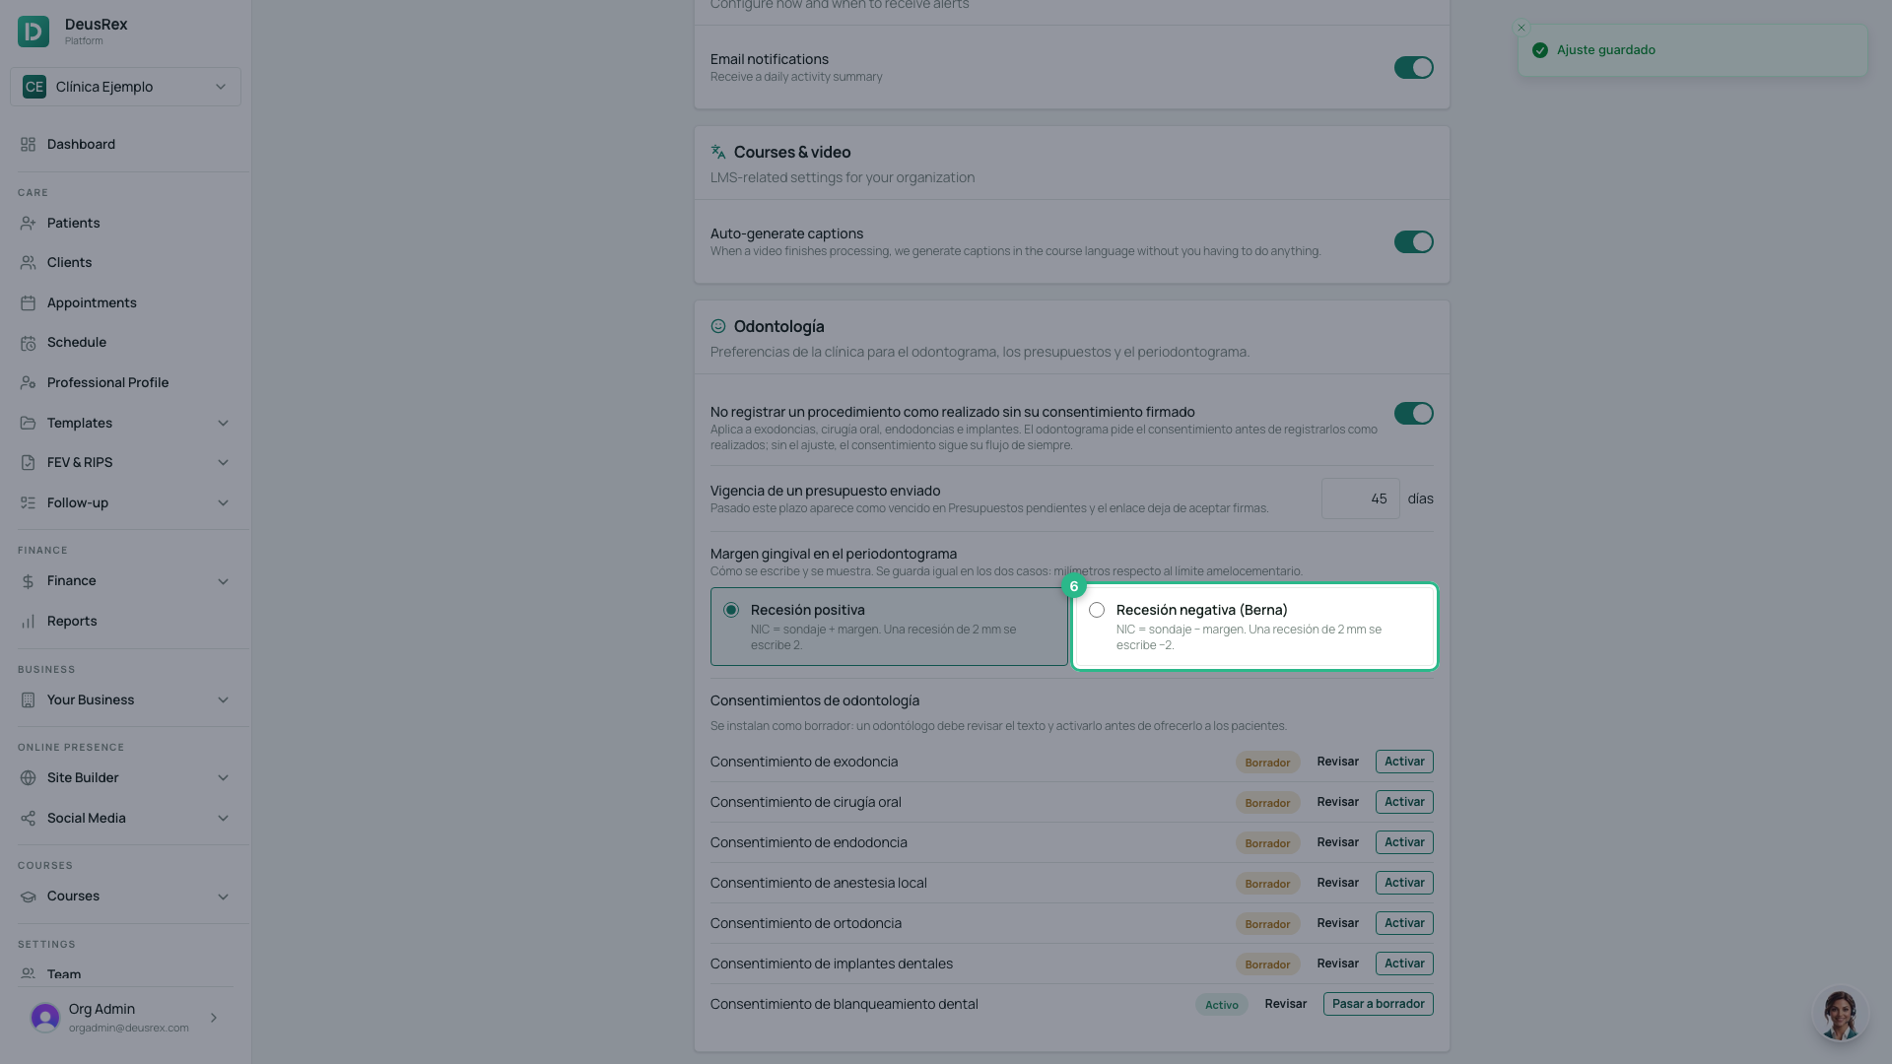The image size is (1892, 1064).
Task: Expand the Follow-up chevron
Action: click(223, 503)
